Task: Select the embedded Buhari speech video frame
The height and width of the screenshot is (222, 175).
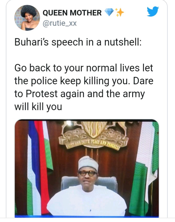Action: point(87,169)
